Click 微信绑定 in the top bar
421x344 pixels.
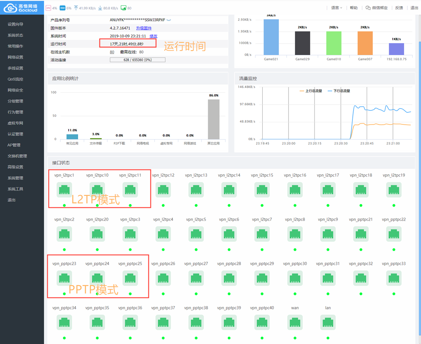point(379,8)
